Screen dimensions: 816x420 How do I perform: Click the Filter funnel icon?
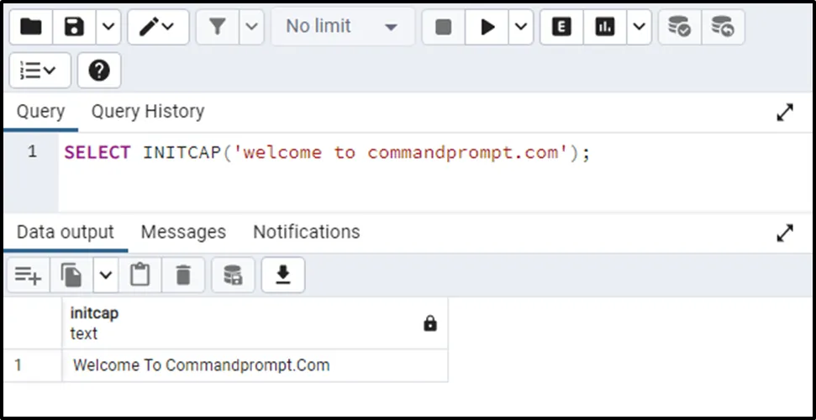[x=218, y=27]
